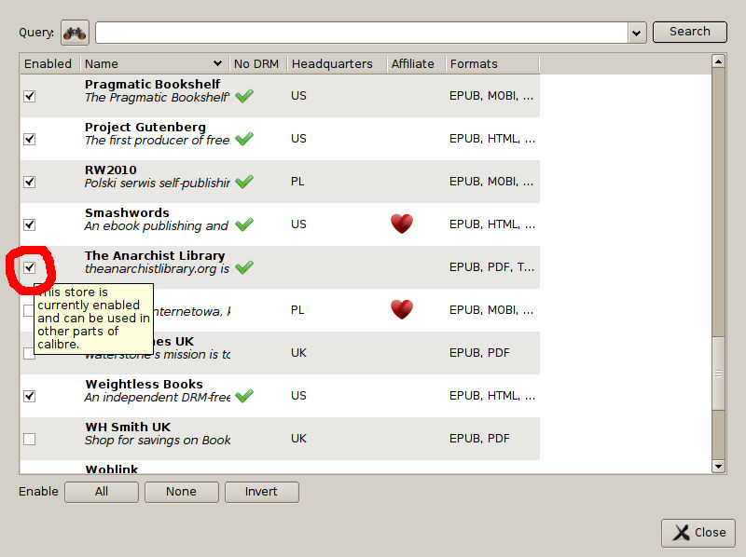Click the scrollbar down arrow
Screen dimensions: 746x557
[x=718, y=467]
